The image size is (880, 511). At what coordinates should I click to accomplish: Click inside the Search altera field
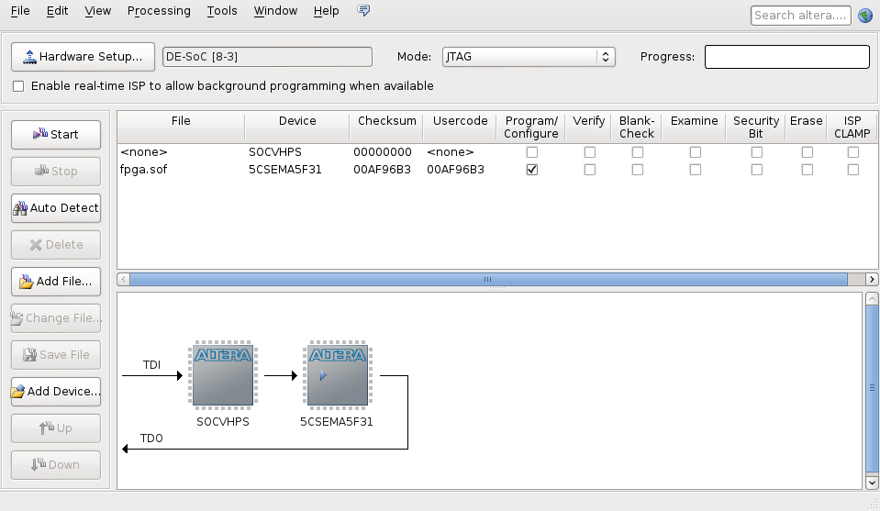800,15
